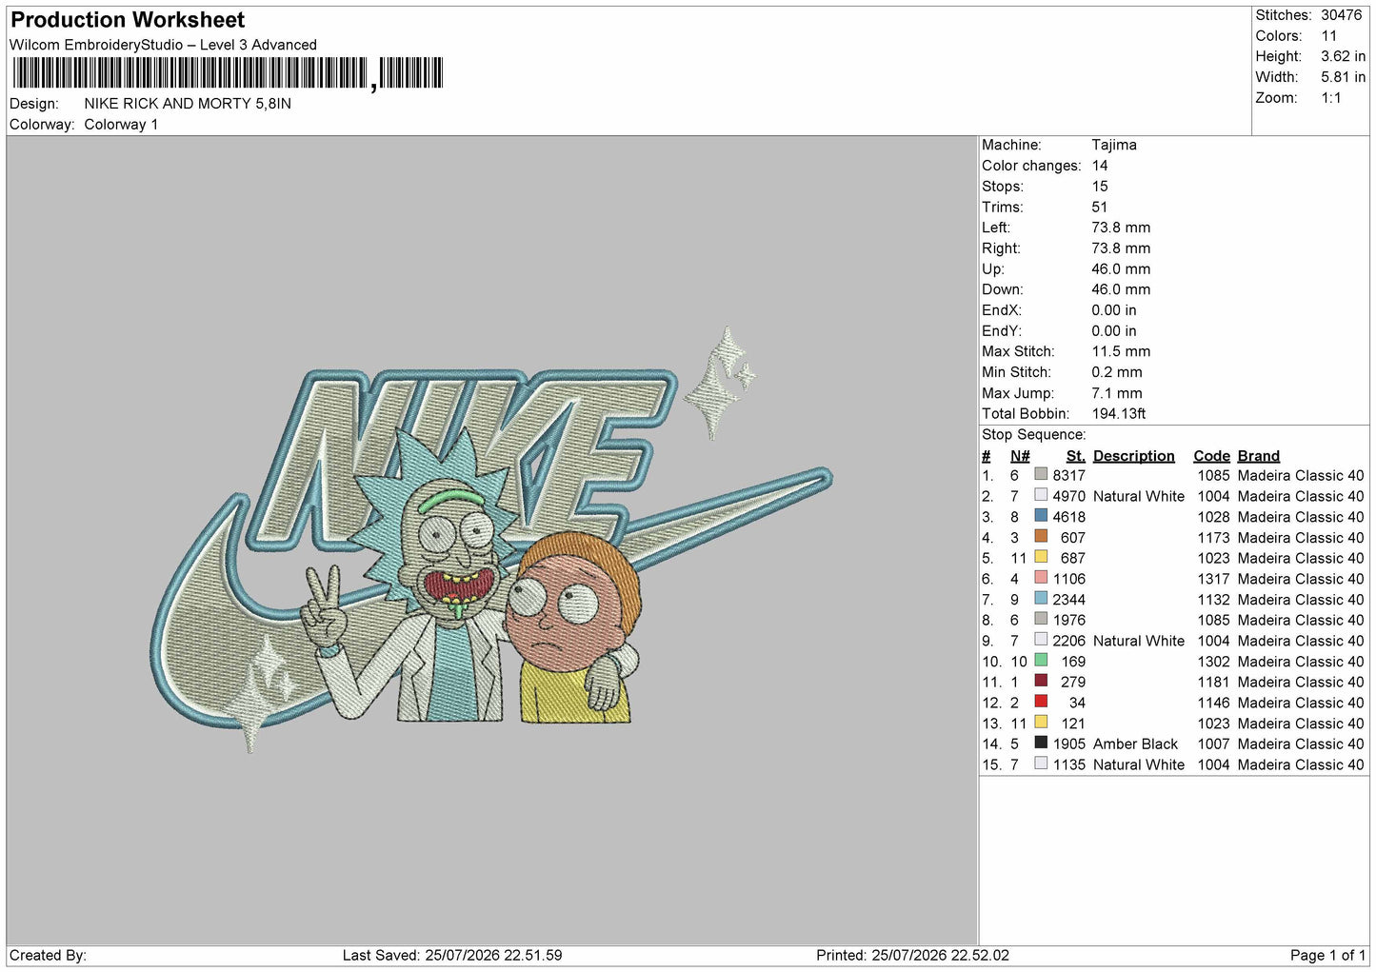Click code '1181' in row 11

(1213, 683)
